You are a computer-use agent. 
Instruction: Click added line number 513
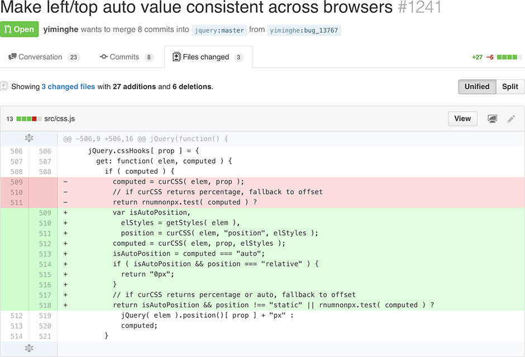point(45,254)
